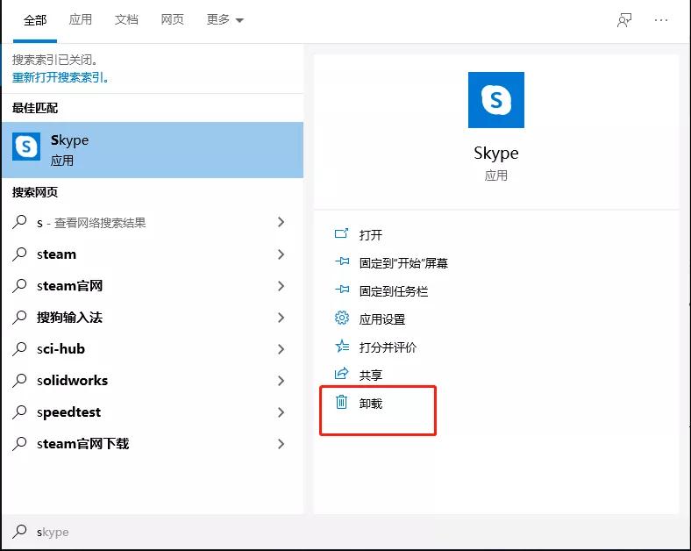Click the large Skype logo in the preview pane
This screenshot has height=551, width=691.
(495, 100)
